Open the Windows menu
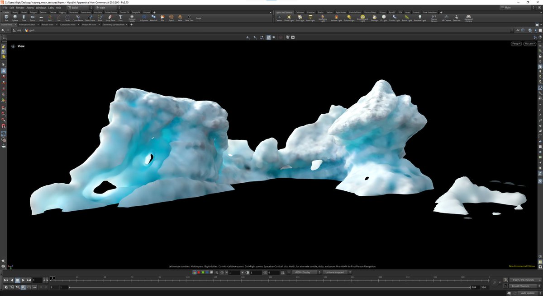The image size is (543, 296). pyautogui.click(x=41, y=8)
